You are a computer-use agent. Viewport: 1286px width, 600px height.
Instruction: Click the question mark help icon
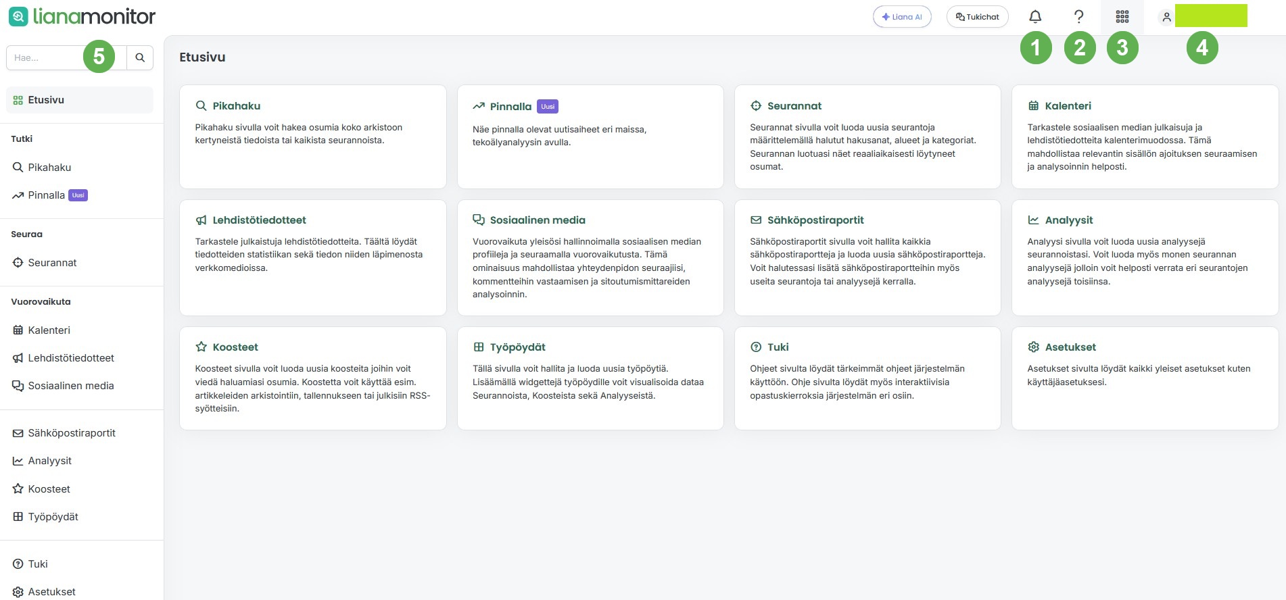pos(1079,17)
